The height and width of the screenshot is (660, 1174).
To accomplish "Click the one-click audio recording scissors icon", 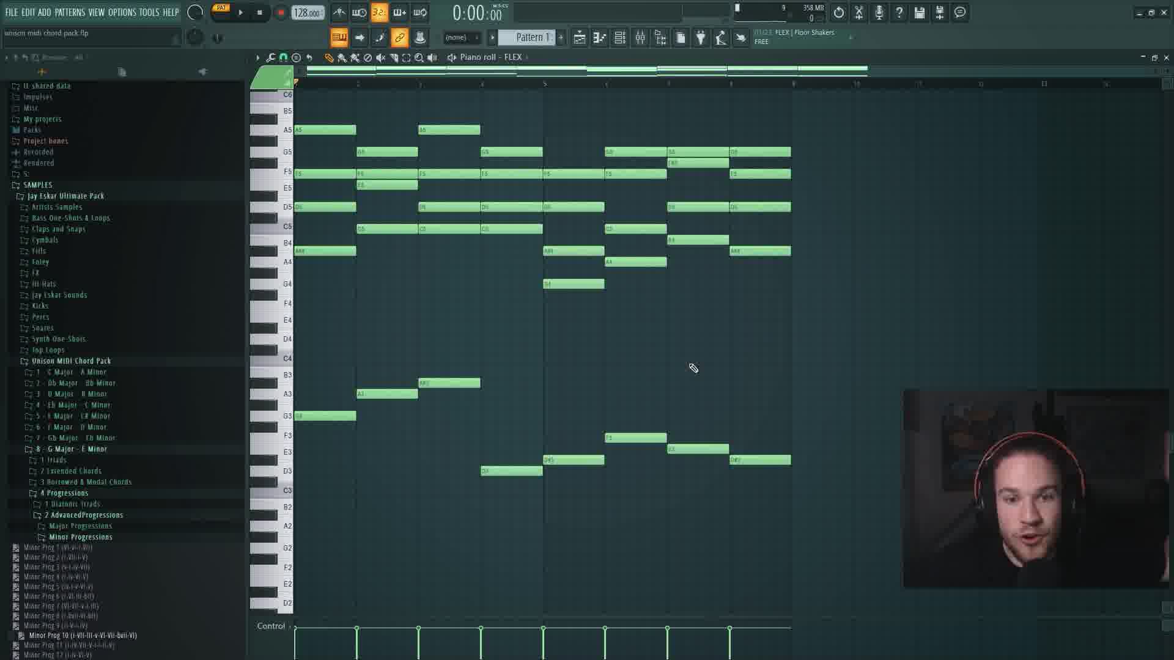I will point(858,12).
